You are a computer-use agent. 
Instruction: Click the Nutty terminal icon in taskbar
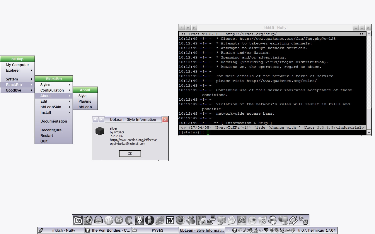[x=41, y=230]
